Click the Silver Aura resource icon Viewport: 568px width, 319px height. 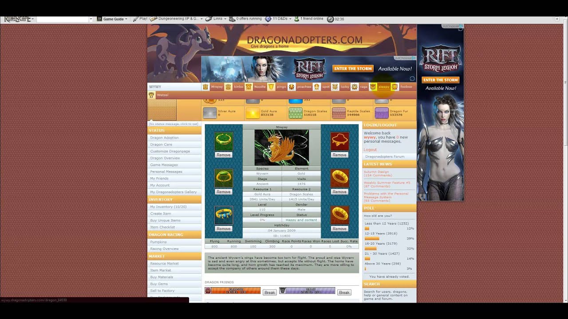210,113
